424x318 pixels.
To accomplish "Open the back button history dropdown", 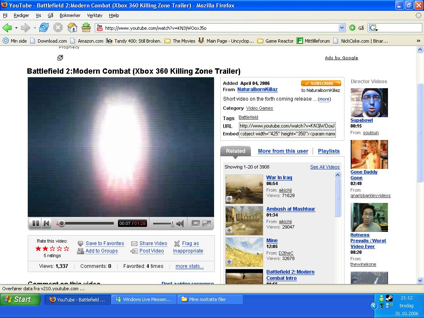I will click(x=16, y=28).
